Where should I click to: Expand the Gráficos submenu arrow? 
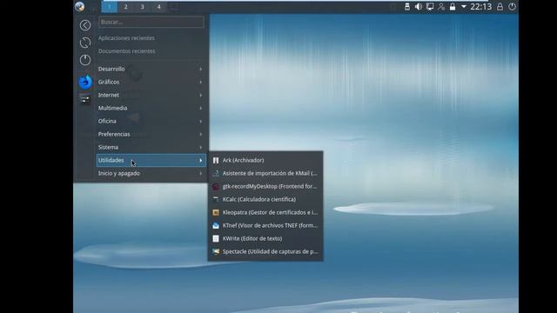(x=201, y=82)
